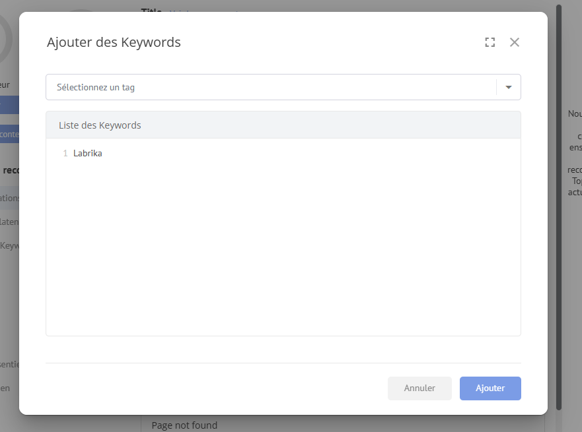
Task: Click the Page not found text below the dialog
Action: point(184,425)
